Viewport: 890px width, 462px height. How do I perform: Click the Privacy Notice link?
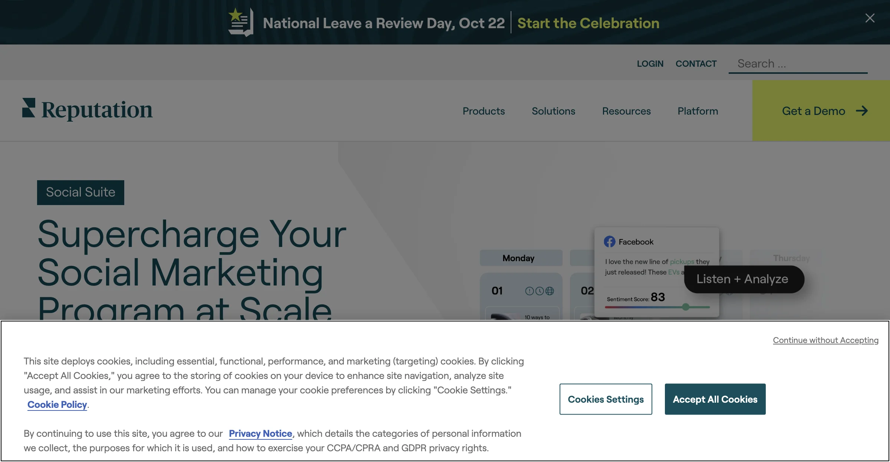click(260, 433)
